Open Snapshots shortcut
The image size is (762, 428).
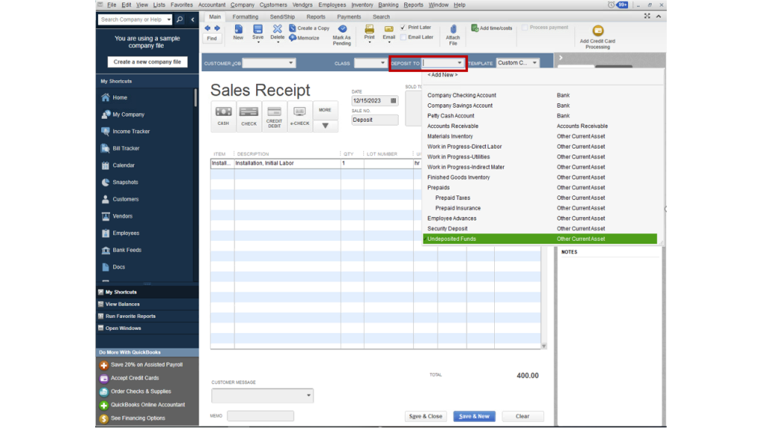tap(125, 183)
